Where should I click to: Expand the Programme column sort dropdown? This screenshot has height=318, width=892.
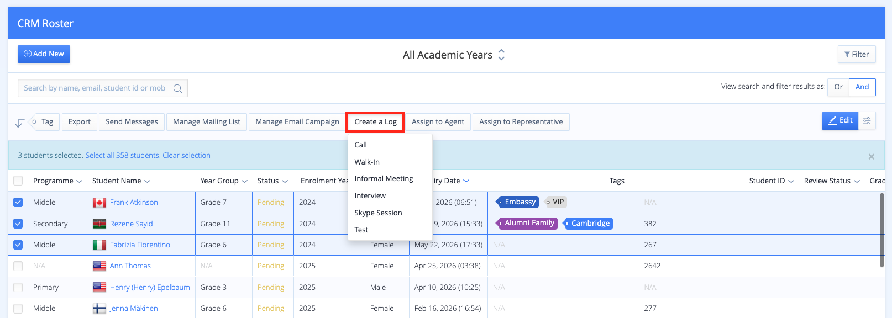79,181
